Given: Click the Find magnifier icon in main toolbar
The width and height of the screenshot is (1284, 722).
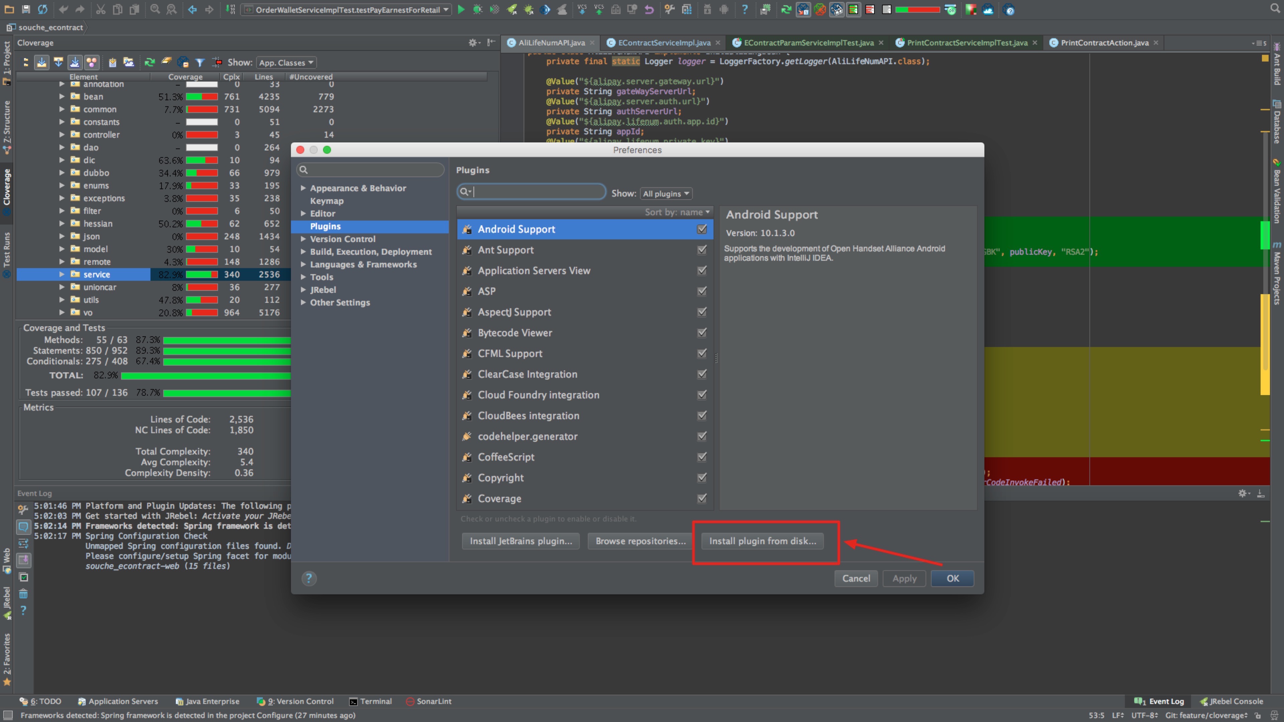Looking at the screenshot, I should click(155, 9).
